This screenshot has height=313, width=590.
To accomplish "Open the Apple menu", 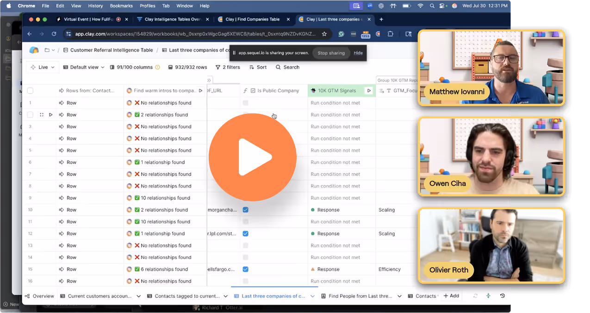I will pos(8,6).
